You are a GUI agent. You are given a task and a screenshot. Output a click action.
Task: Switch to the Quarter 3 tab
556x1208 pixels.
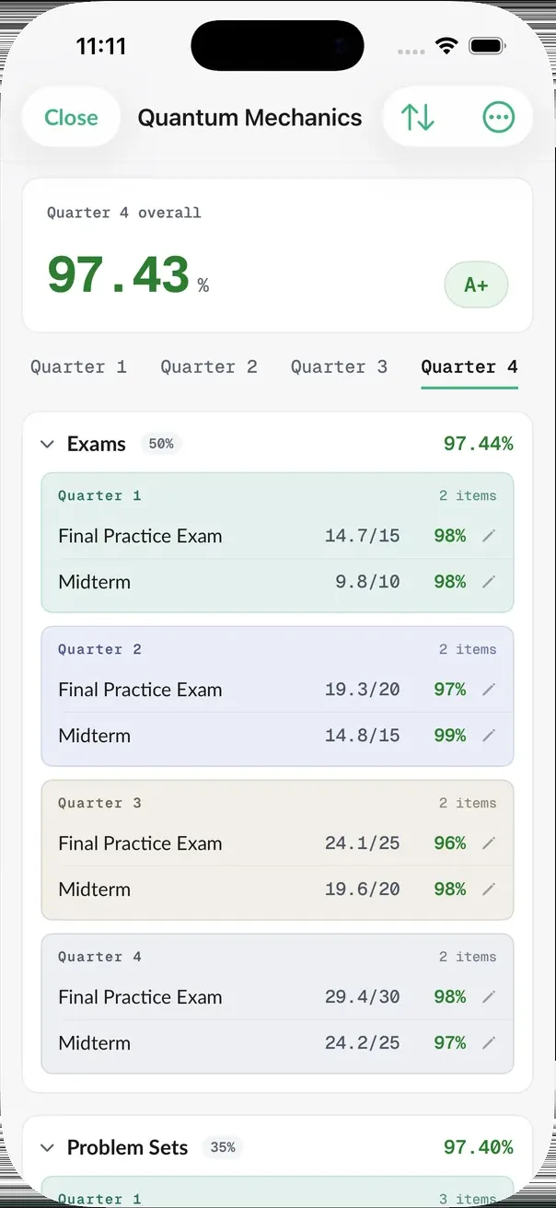[x=339, y=367]
